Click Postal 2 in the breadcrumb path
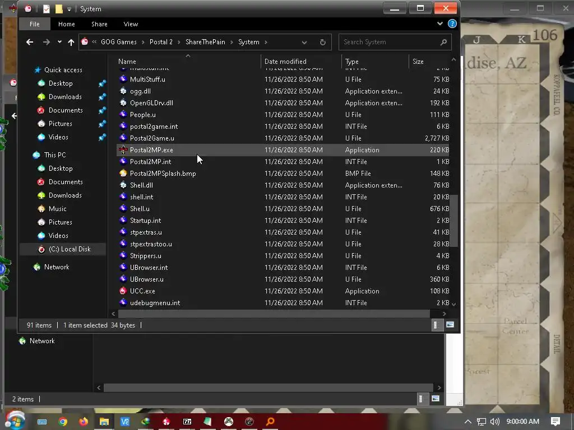Image resolution: width=574 pixels, height=430 pixels. click(161, 42)
